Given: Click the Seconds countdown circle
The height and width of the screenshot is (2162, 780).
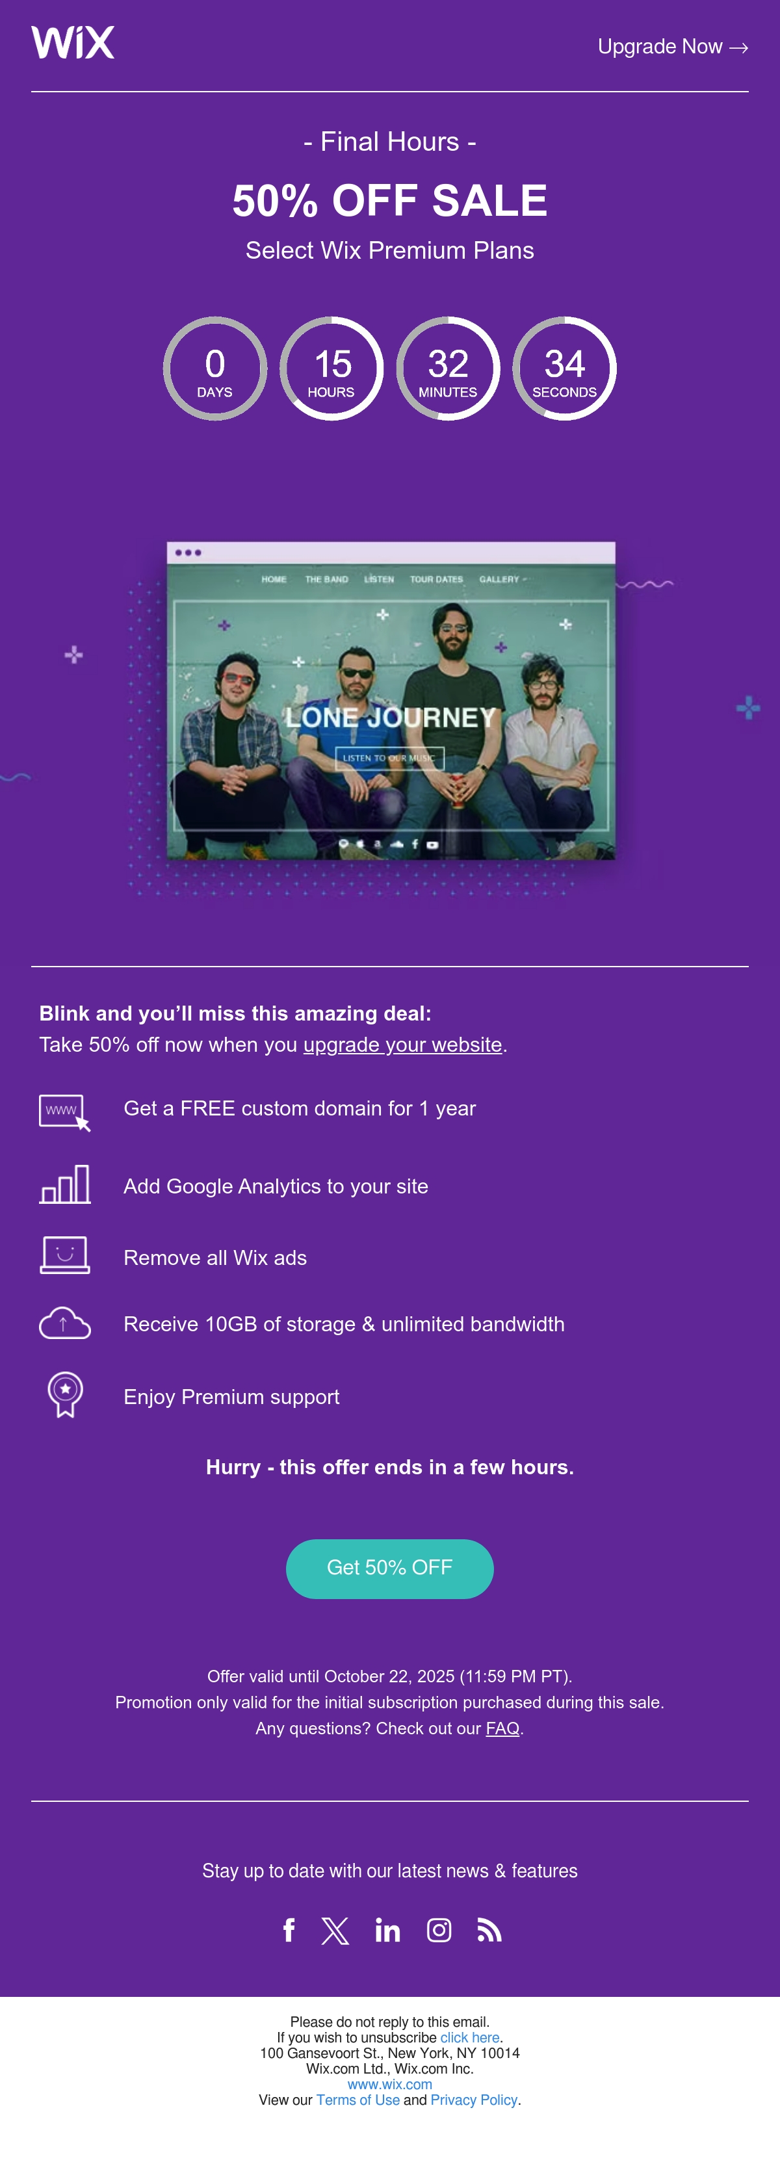Looking at the screenshot, I should pos(564,369).
